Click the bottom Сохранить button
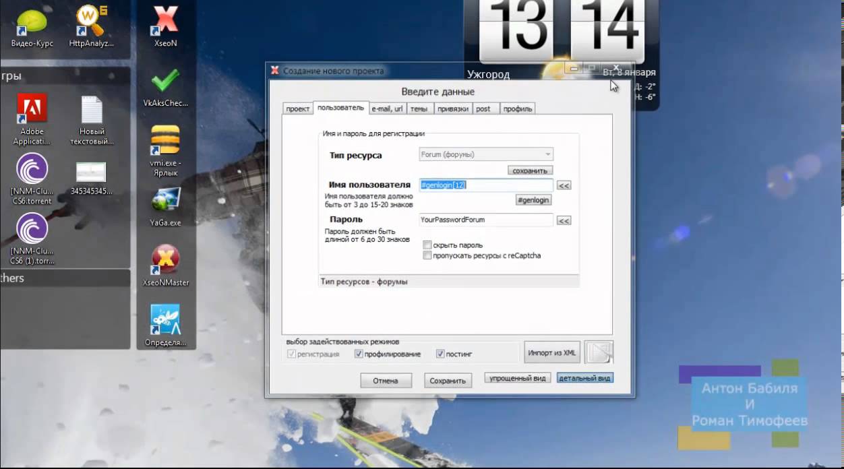844x469 pixels. point(448,381)
